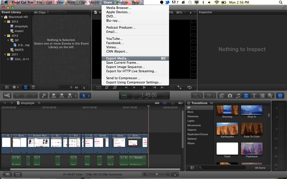This screenshot has height=179, width=287.
Task: Select the Dissolves transitions category
Action: click(193, 116)
